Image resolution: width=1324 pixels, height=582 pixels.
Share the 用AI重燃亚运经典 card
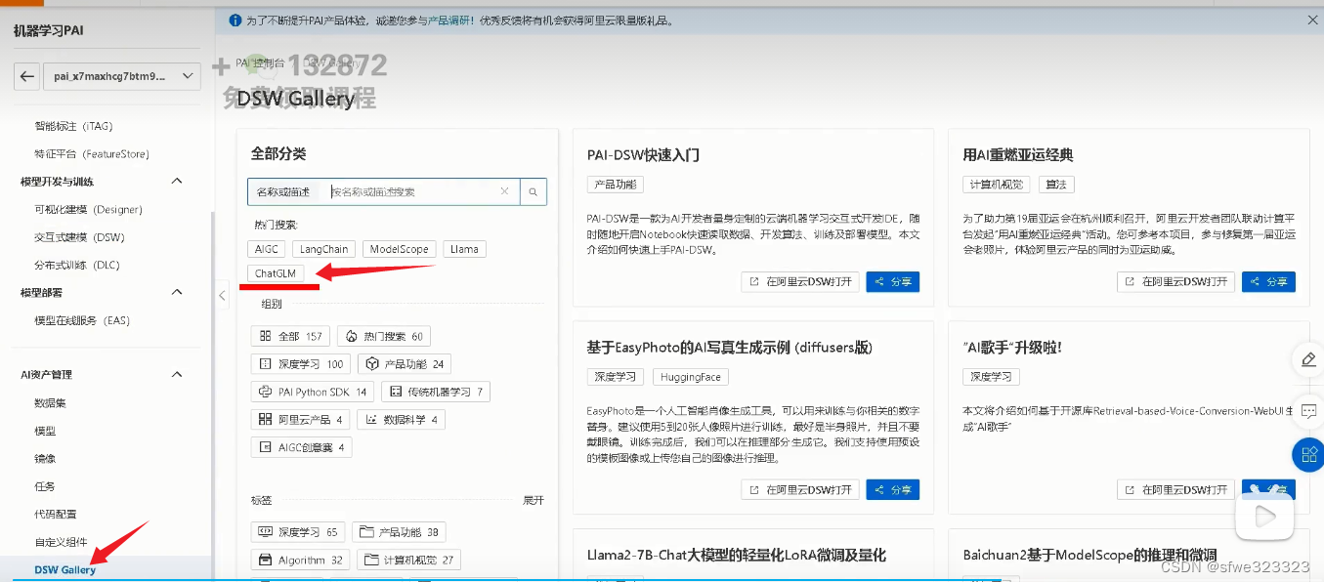(1268, 281)
